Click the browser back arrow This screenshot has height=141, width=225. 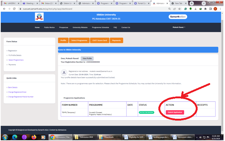tap(4, 9)
